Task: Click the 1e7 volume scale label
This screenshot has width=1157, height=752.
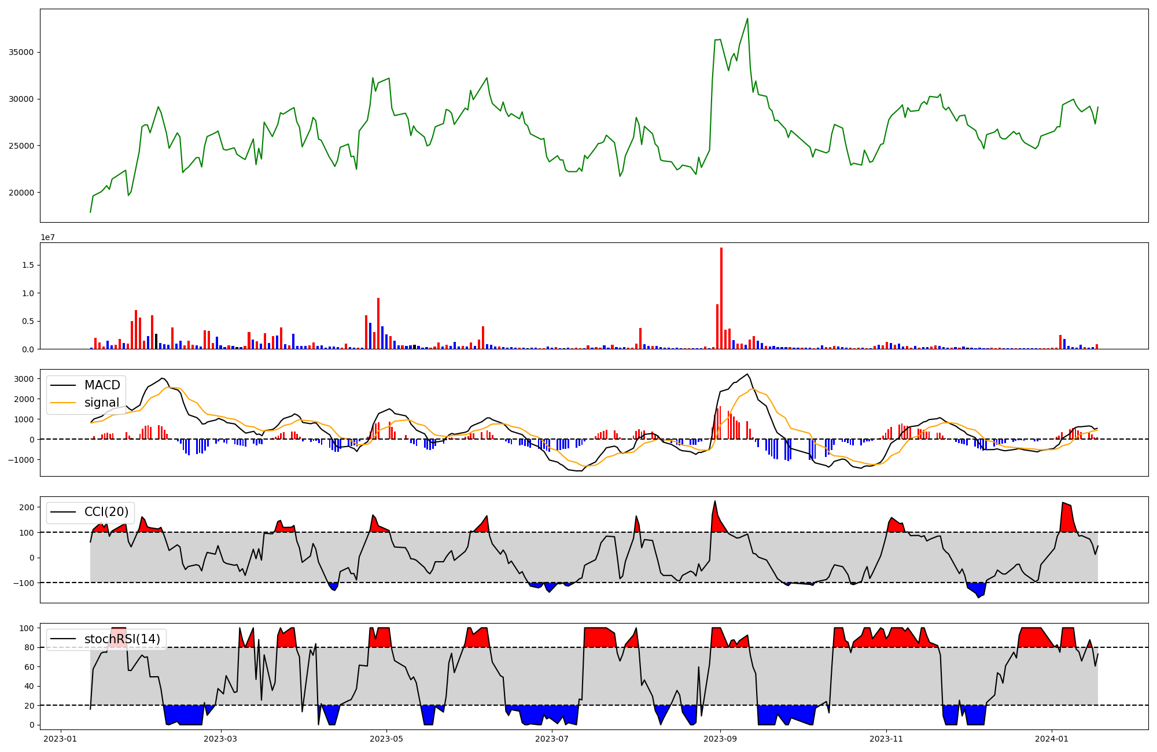Action: [x=47, y=237]
